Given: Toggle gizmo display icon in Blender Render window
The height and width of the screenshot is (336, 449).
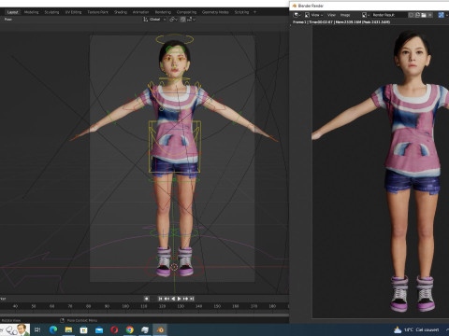Looking at the screenshot, I should click(441, 15).
